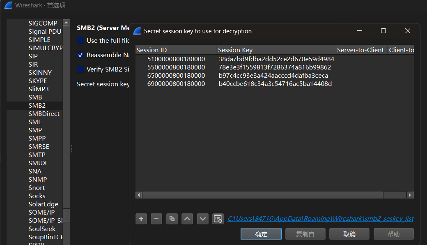Maximize the session key dialog
Screen dimensions: 427x245
tap(383, 31)
